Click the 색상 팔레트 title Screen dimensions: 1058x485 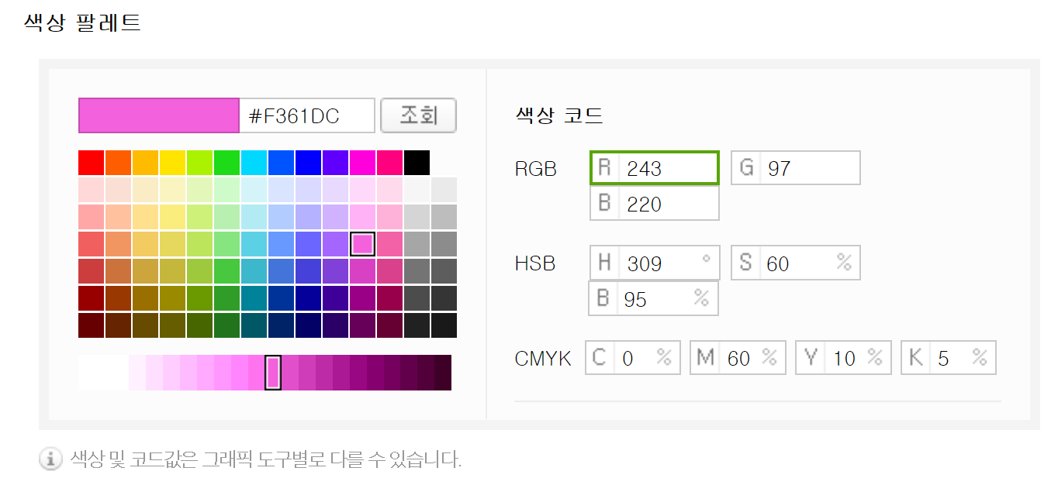click(x=82, y=21)
